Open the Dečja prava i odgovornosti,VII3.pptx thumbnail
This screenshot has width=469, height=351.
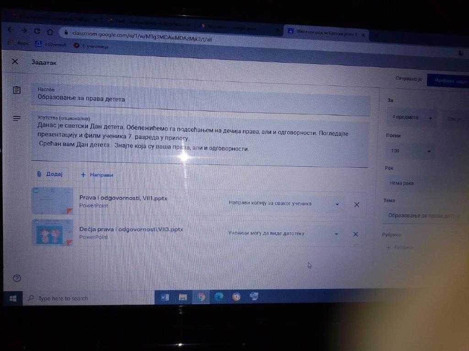(x=52, y=233)
